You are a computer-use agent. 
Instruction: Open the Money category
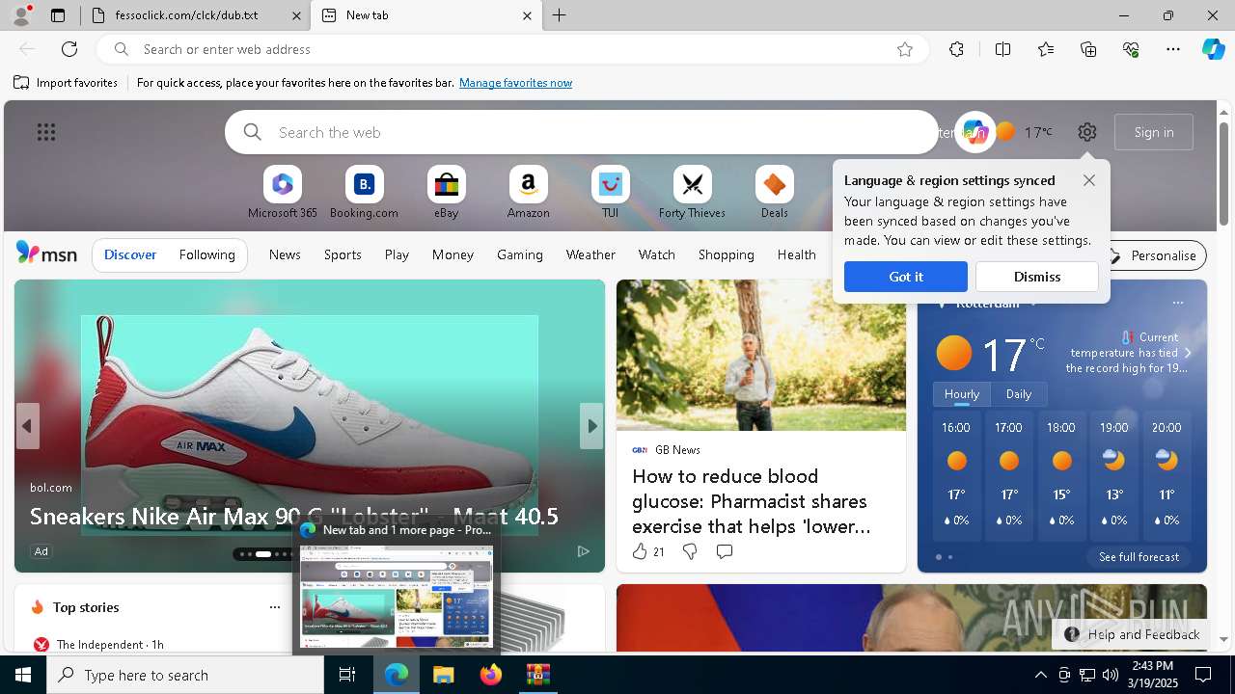click(x=453, y=254)
